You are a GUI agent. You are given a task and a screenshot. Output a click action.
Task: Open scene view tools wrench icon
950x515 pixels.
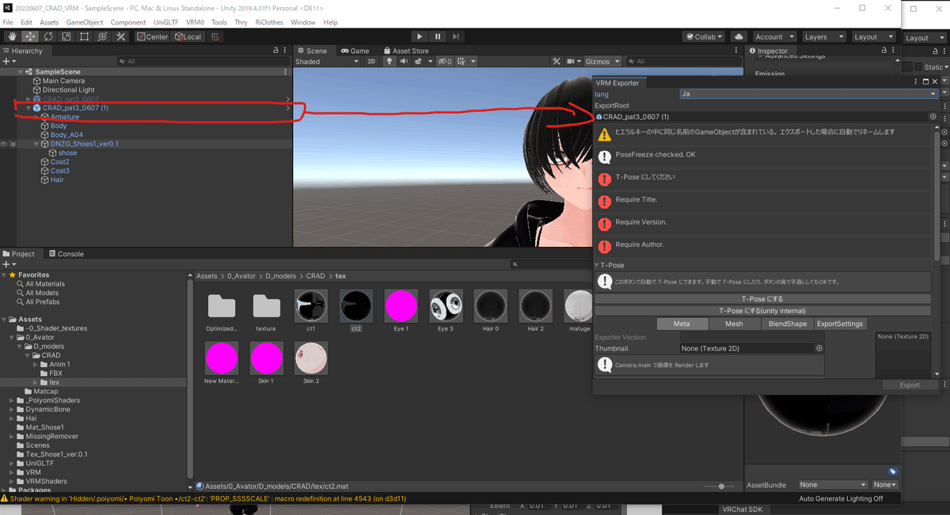[557, 62]
